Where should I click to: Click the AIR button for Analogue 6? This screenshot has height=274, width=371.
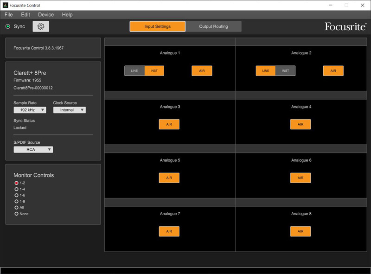(301, 178)
